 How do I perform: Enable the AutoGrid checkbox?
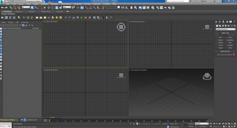(x=220, y=35)
